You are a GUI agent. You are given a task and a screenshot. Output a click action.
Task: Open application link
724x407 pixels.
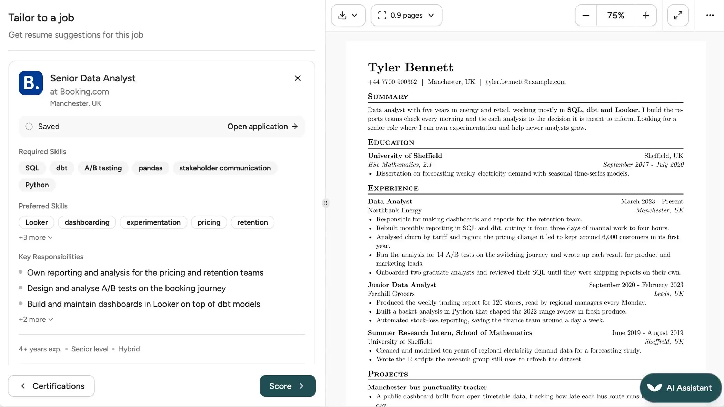tap(262, 127)
